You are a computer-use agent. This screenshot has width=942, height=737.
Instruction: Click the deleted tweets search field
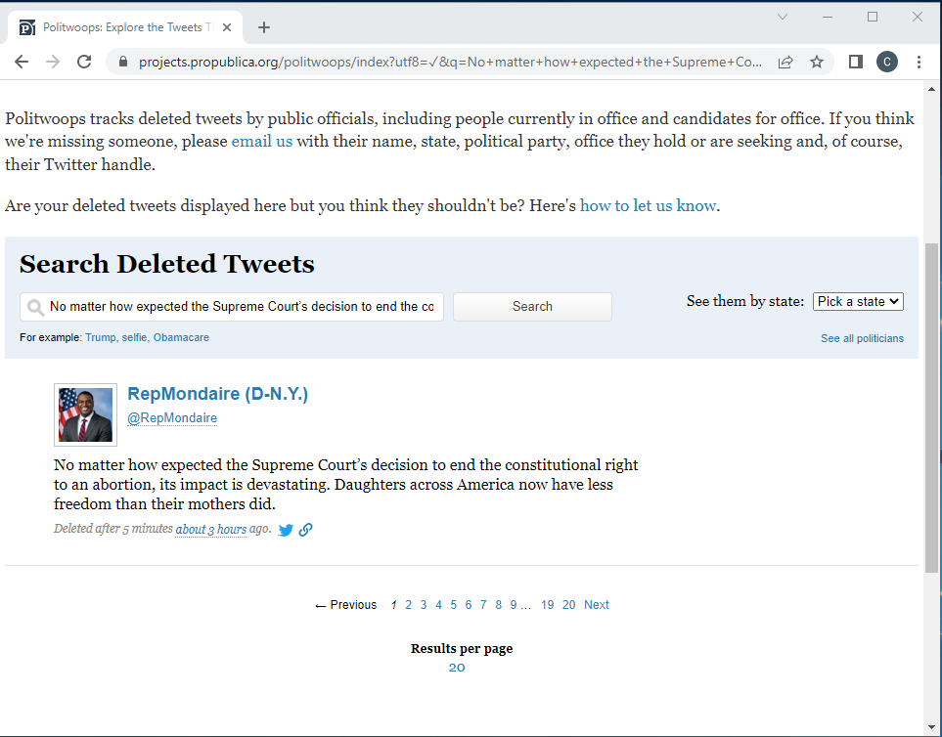pos(231,307)
